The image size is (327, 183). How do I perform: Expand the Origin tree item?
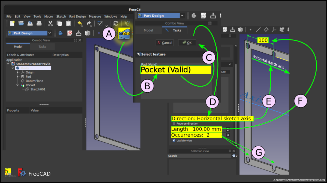(x=17, y=72)
